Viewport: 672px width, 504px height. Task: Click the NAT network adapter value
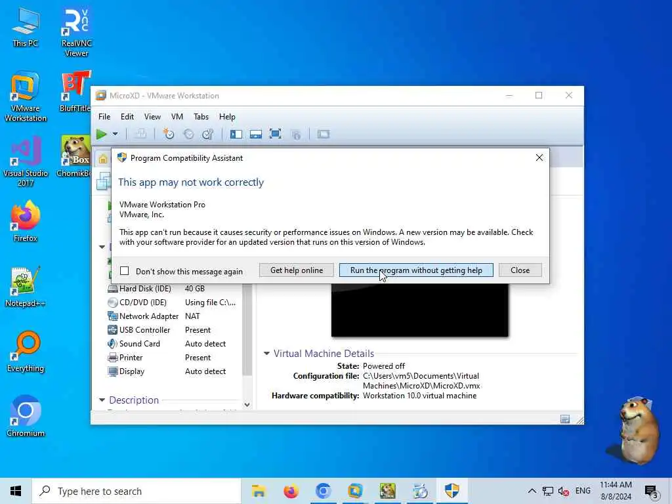pos(192,316)
